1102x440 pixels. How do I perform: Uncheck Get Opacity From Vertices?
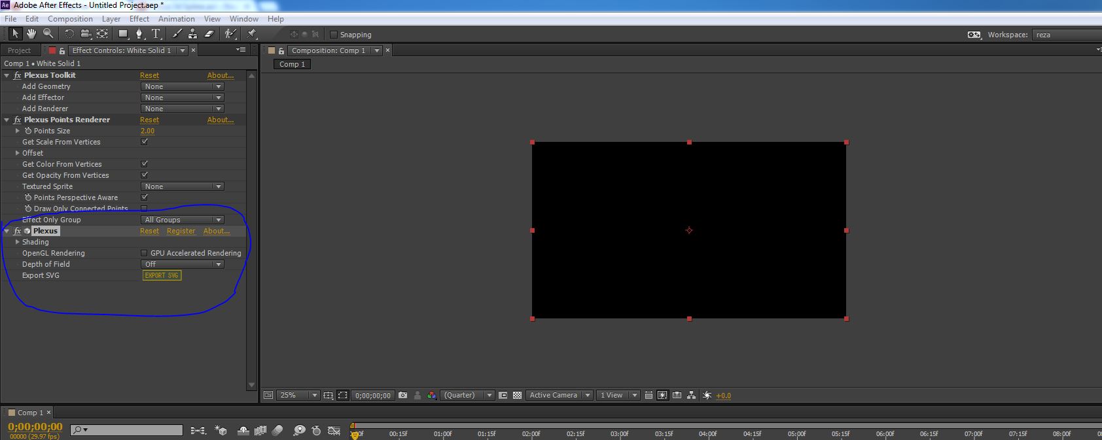[x=145, y=175]
